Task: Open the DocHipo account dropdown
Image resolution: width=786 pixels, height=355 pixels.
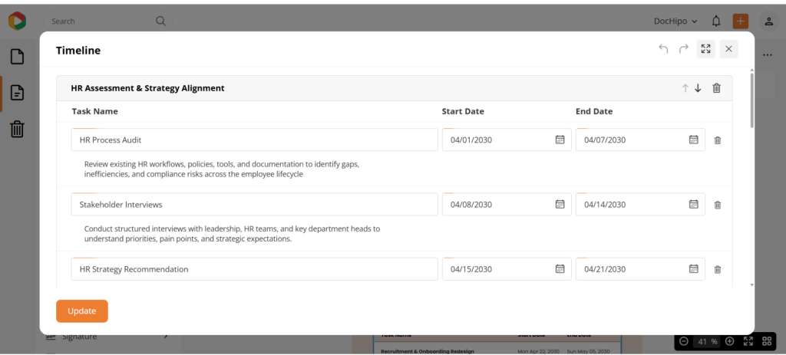Action: point(675,21)
